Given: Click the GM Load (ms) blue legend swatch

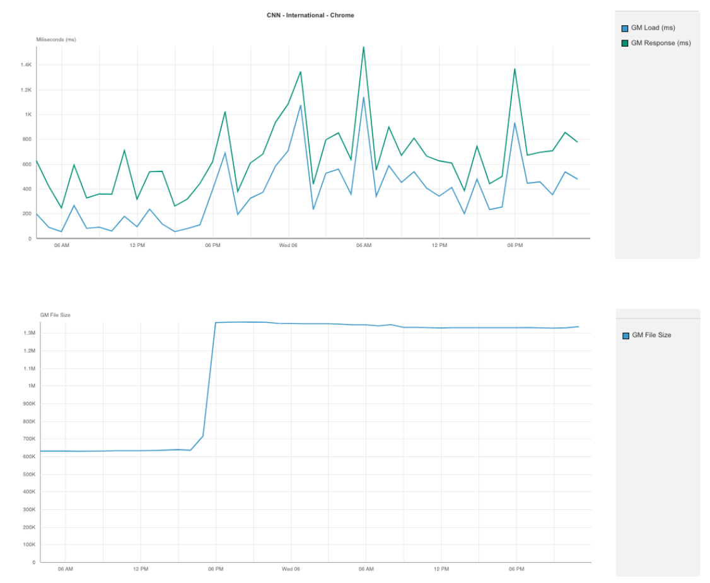Looking at the screenshot, I should (x=625, y=28).
